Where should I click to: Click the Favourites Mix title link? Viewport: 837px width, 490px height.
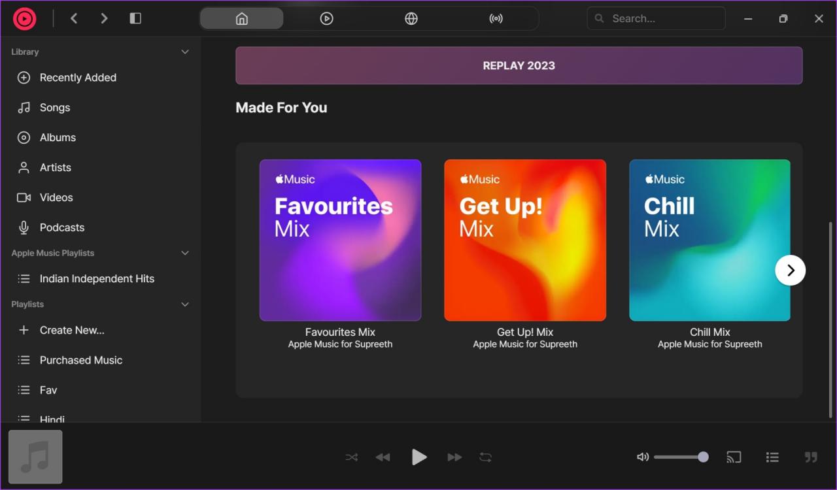click(x=340, y=332)
